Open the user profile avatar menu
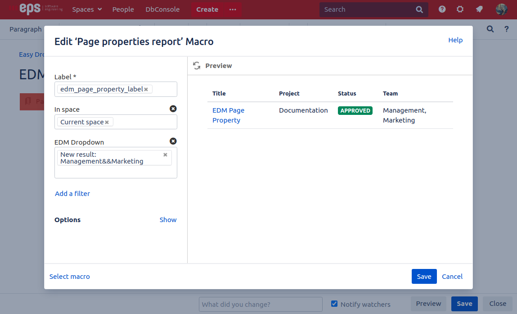The image size is (517, 314). [x=501, y=9]
